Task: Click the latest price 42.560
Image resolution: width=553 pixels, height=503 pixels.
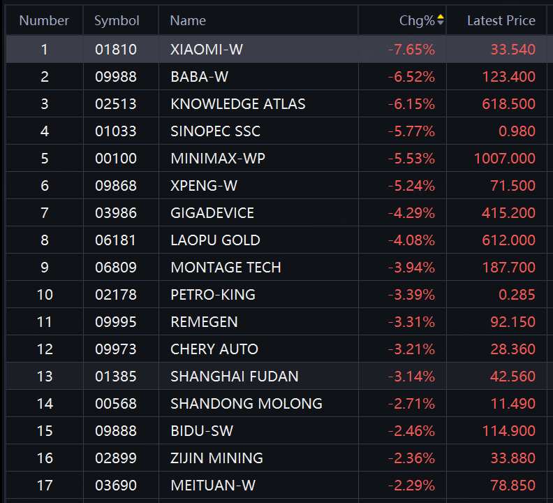Action: [513, 377]
